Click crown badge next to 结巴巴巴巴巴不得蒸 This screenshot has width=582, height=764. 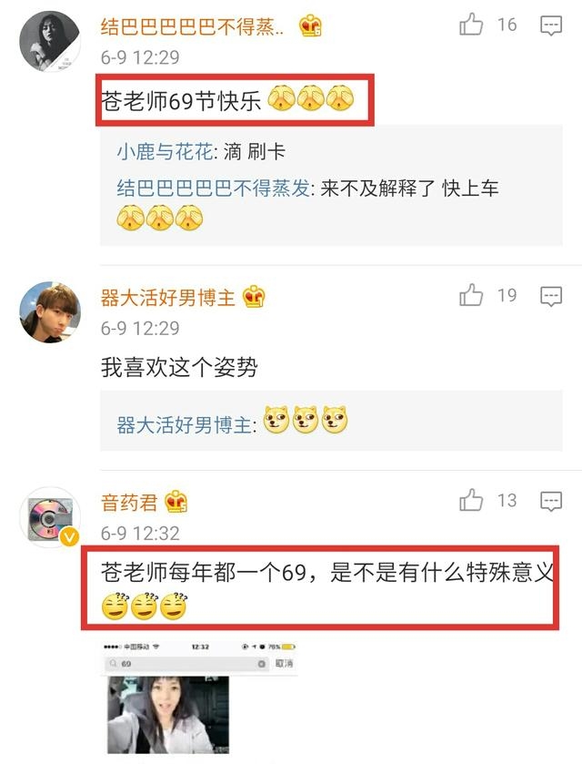pyautogui.click(x=310, y=25)
